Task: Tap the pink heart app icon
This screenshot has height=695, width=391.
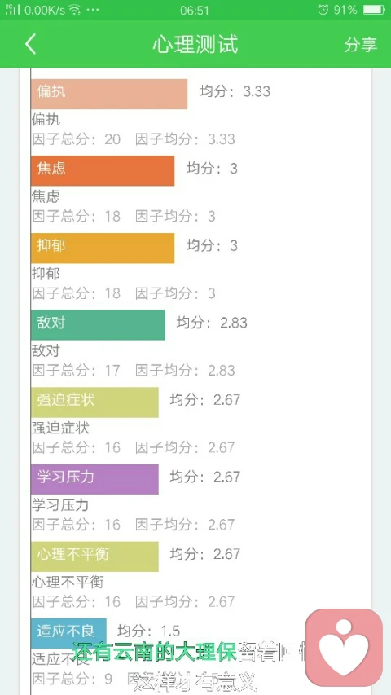Action: (344, 647)
